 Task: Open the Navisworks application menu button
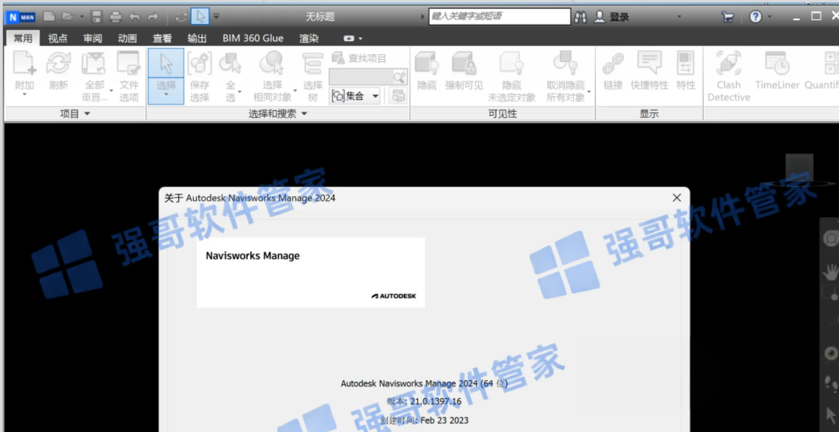tap(21, 17)
